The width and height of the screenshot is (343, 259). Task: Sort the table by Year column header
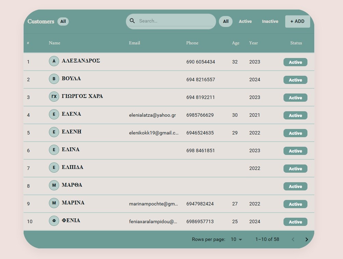pyautogui.click(x=253, y=43)
